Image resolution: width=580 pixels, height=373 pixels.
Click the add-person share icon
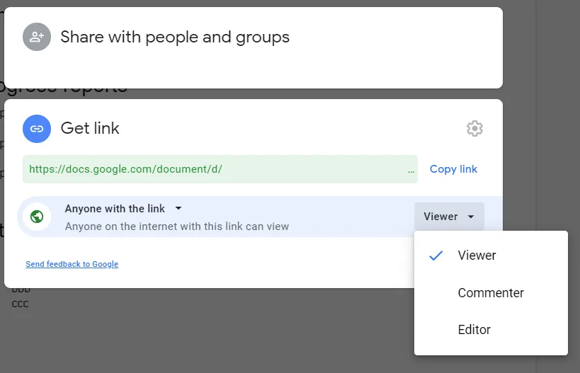(37, 37)
